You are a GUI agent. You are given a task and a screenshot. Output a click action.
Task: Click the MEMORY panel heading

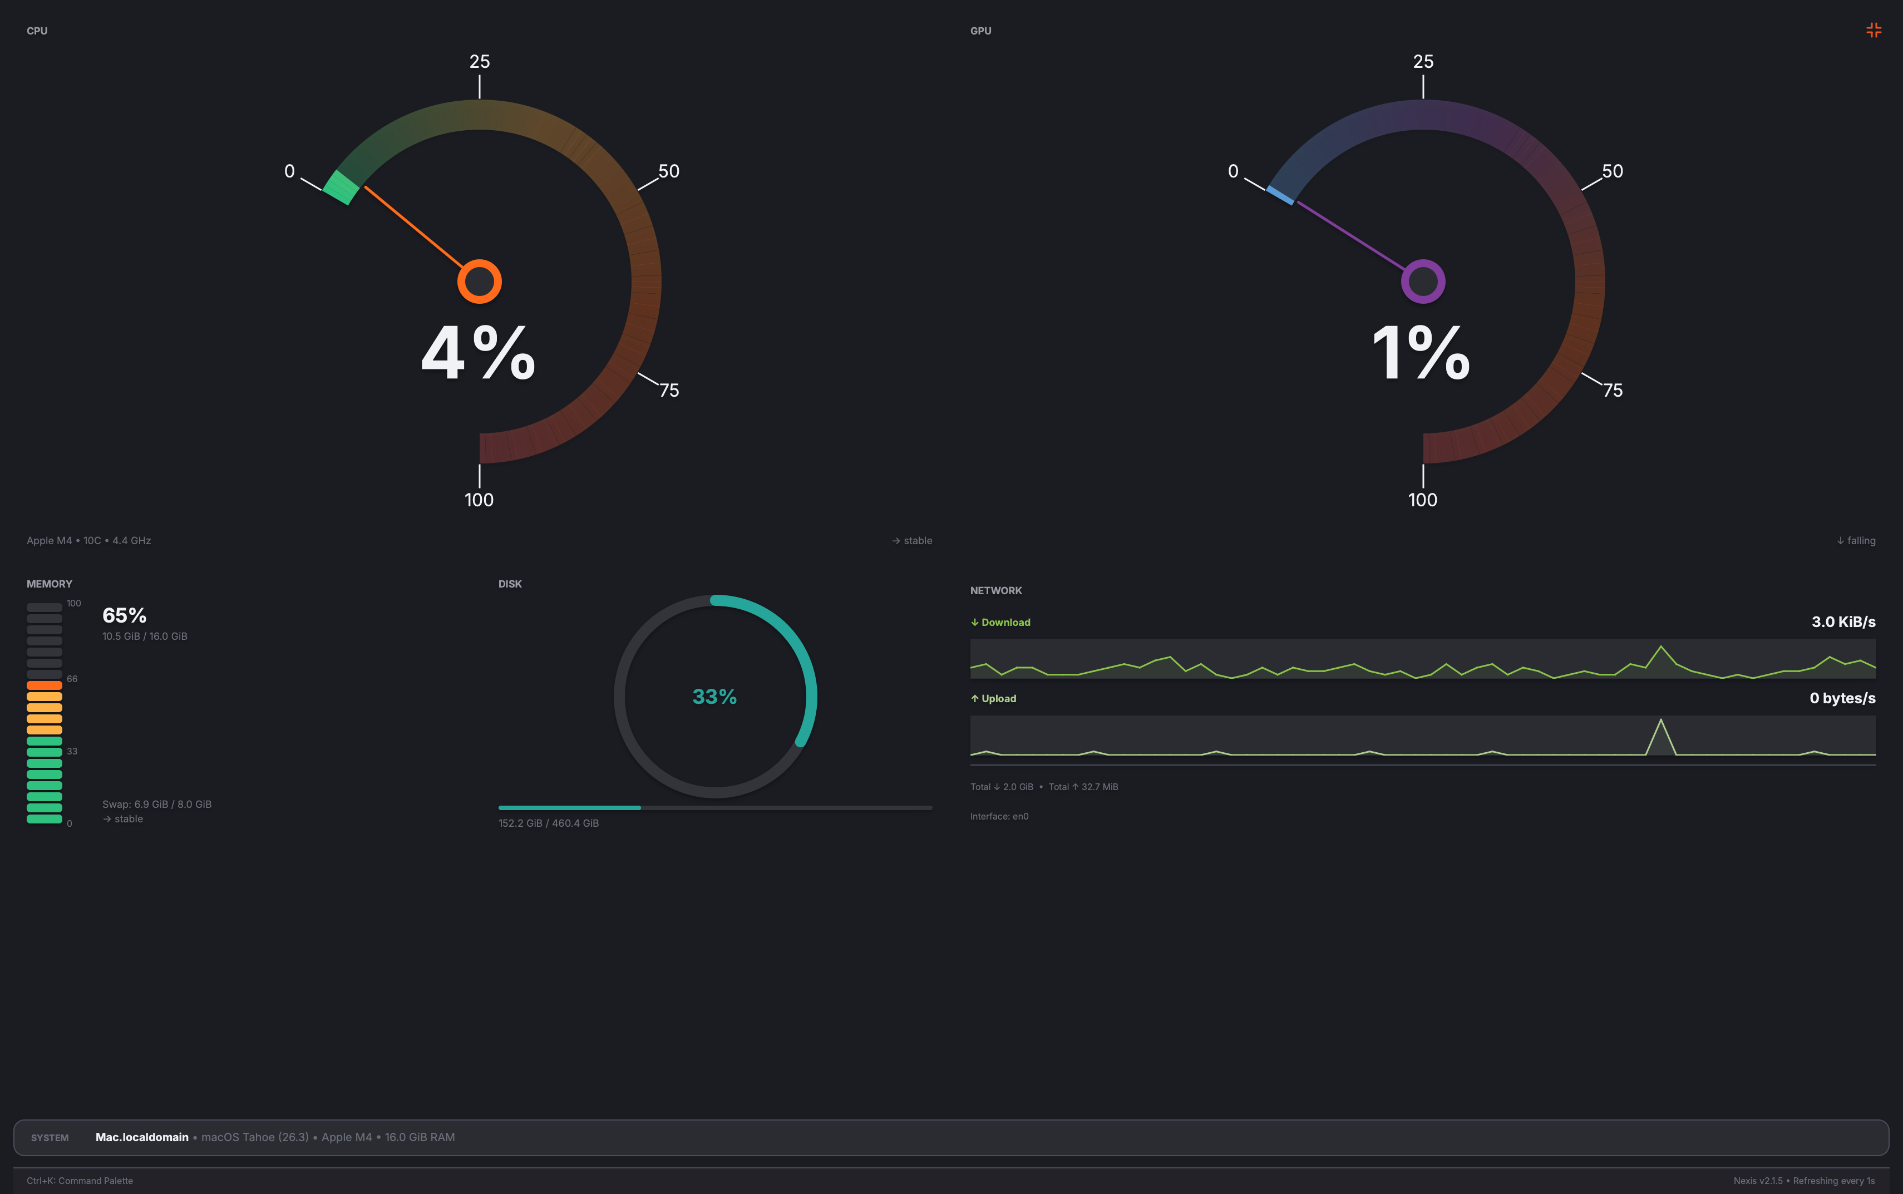(x=49, y=584)
